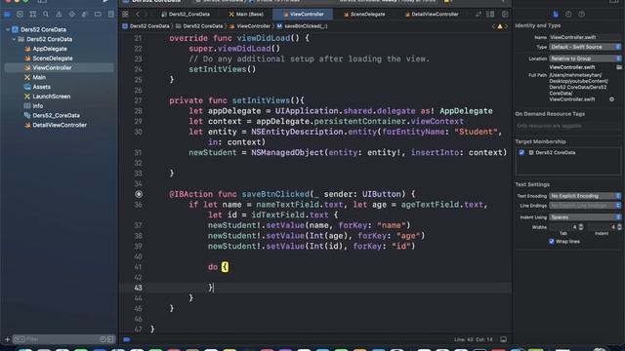Image resolution: width=625 pixels, height=351 pixels.
Task: Go forward in editor history
Action: coord(146,15)
